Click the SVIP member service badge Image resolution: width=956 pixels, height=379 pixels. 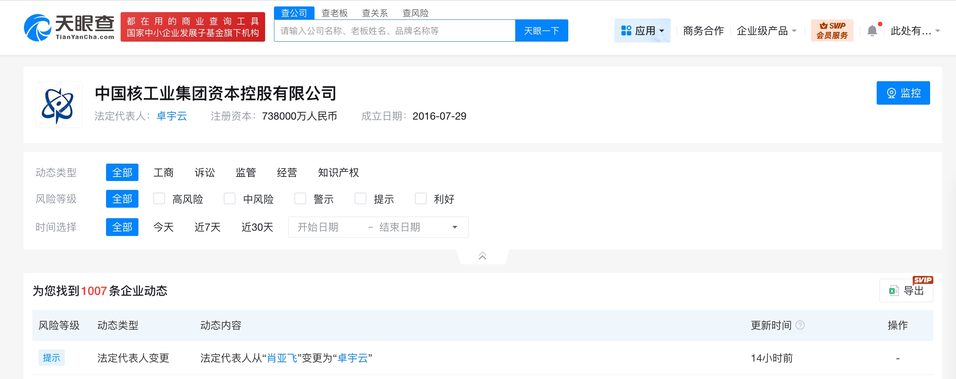pos(832,30)
